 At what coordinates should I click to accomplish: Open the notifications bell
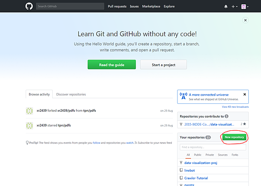226,7
